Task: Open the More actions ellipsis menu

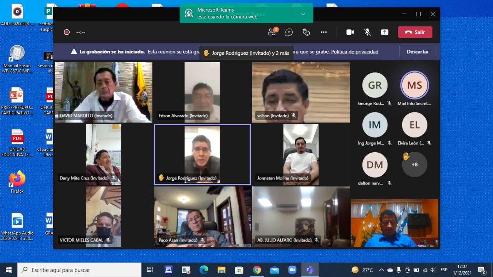Action: click(324, 32)
